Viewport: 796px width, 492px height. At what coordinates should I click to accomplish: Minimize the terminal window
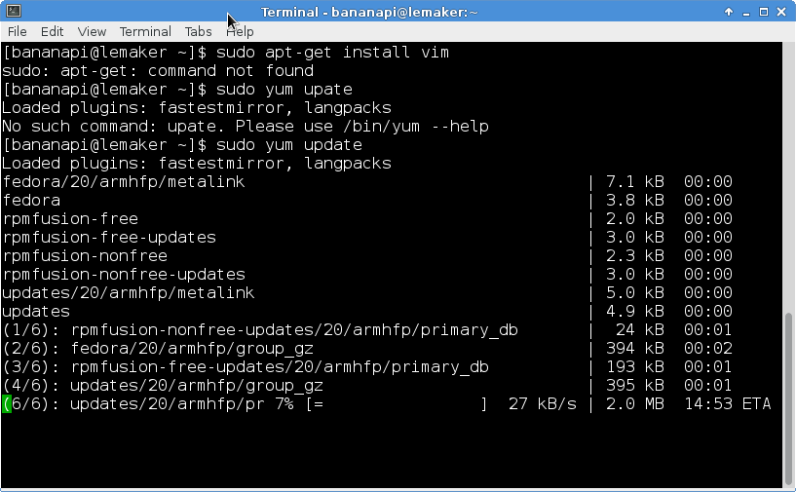[745, 13]
